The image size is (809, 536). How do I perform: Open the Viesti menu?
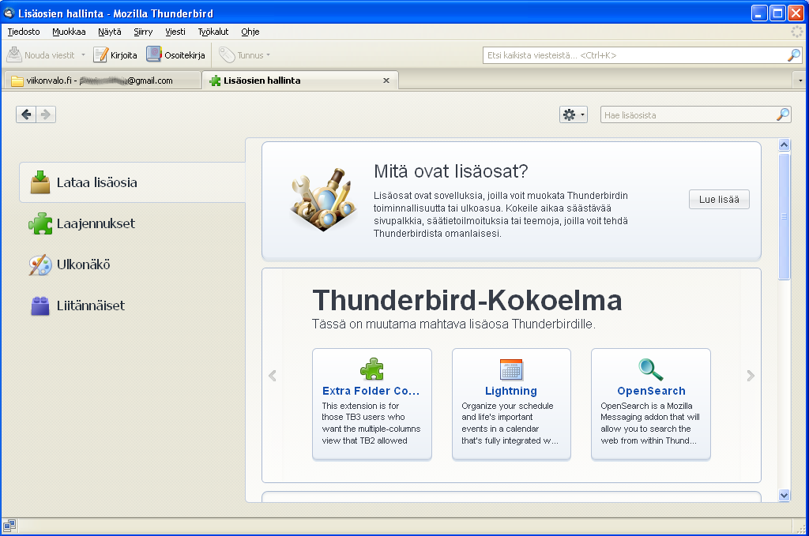175,32
